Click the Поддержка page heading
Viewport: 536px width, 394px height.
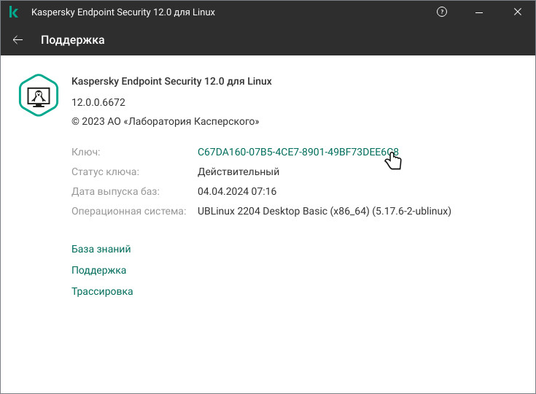[73, 40]
